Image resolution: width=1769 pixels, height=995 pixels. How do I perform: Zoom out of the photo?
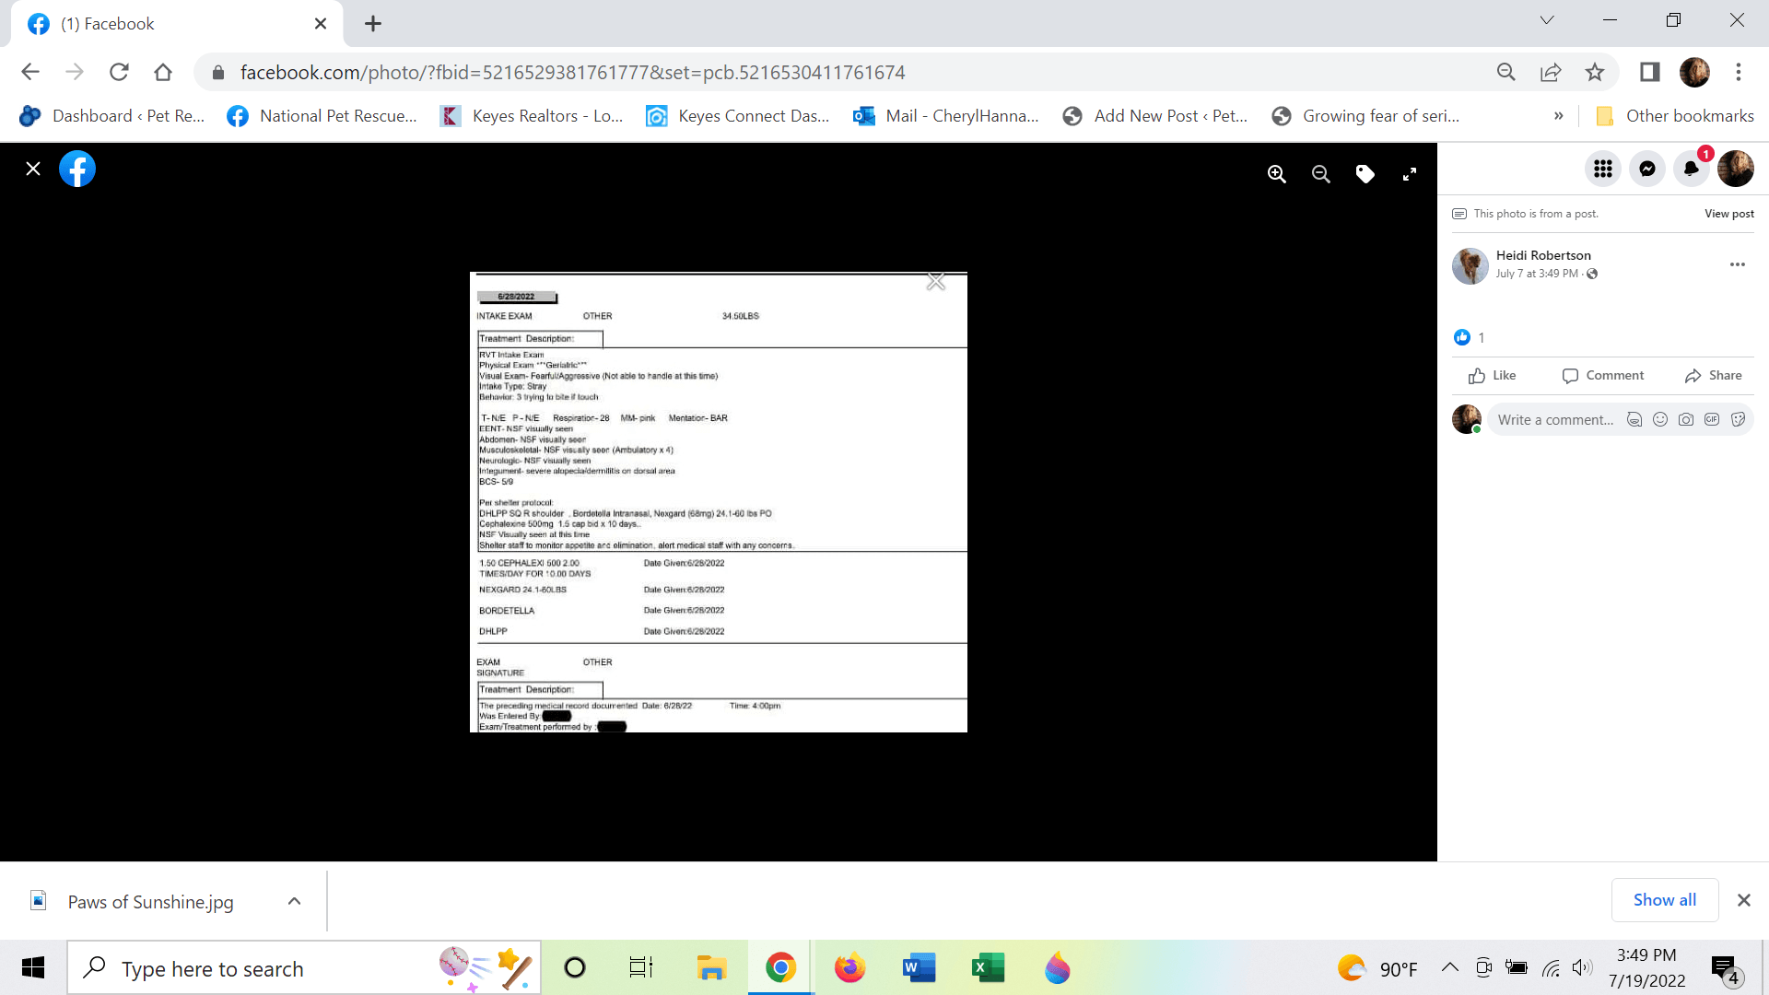click(1320, 174)
